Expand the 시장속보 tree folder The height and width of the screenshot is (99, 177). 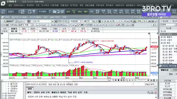[3, 98]
